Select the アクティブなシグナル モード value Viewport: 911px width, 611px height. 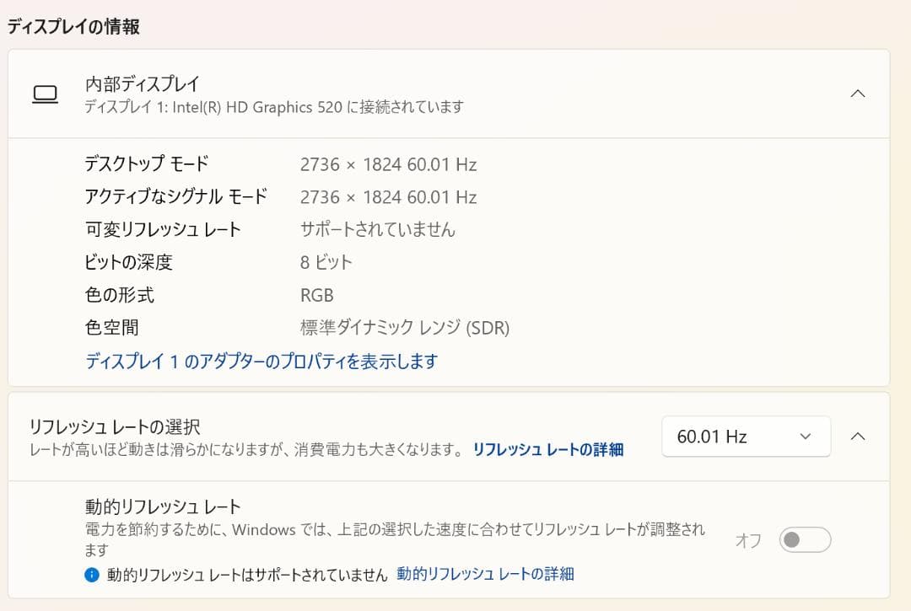click(x=389, y=196)
